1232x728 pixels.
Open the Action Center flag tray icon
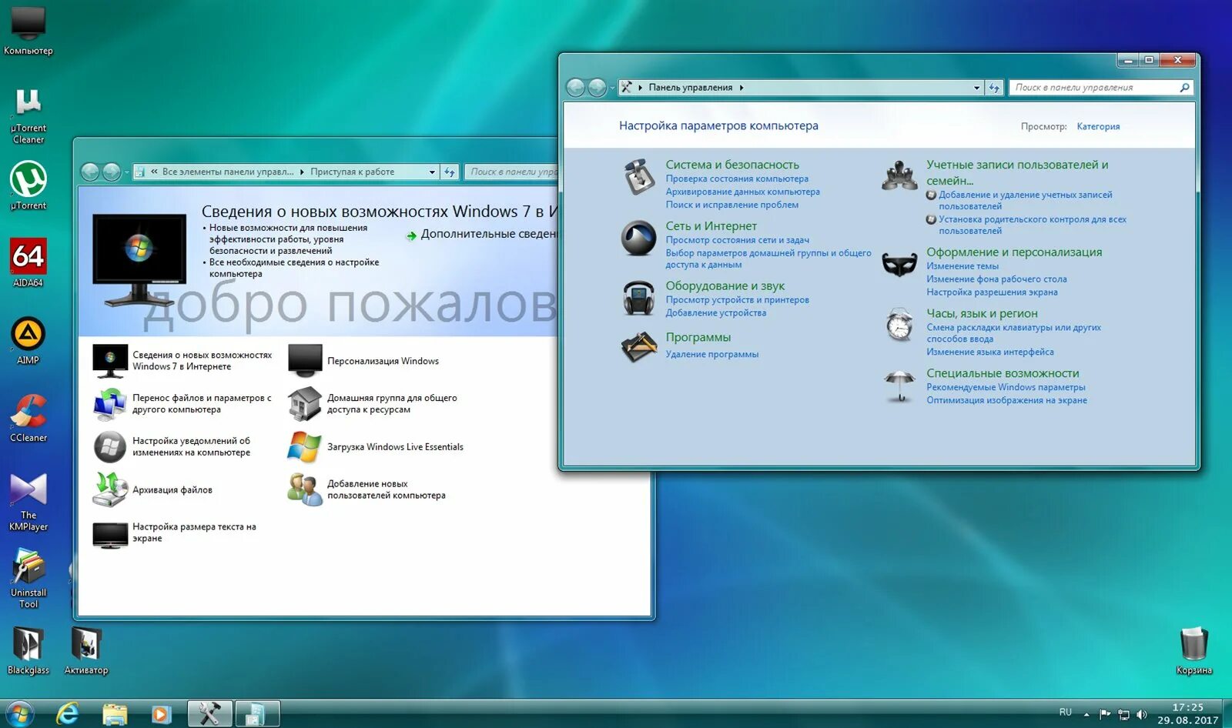1105,715
